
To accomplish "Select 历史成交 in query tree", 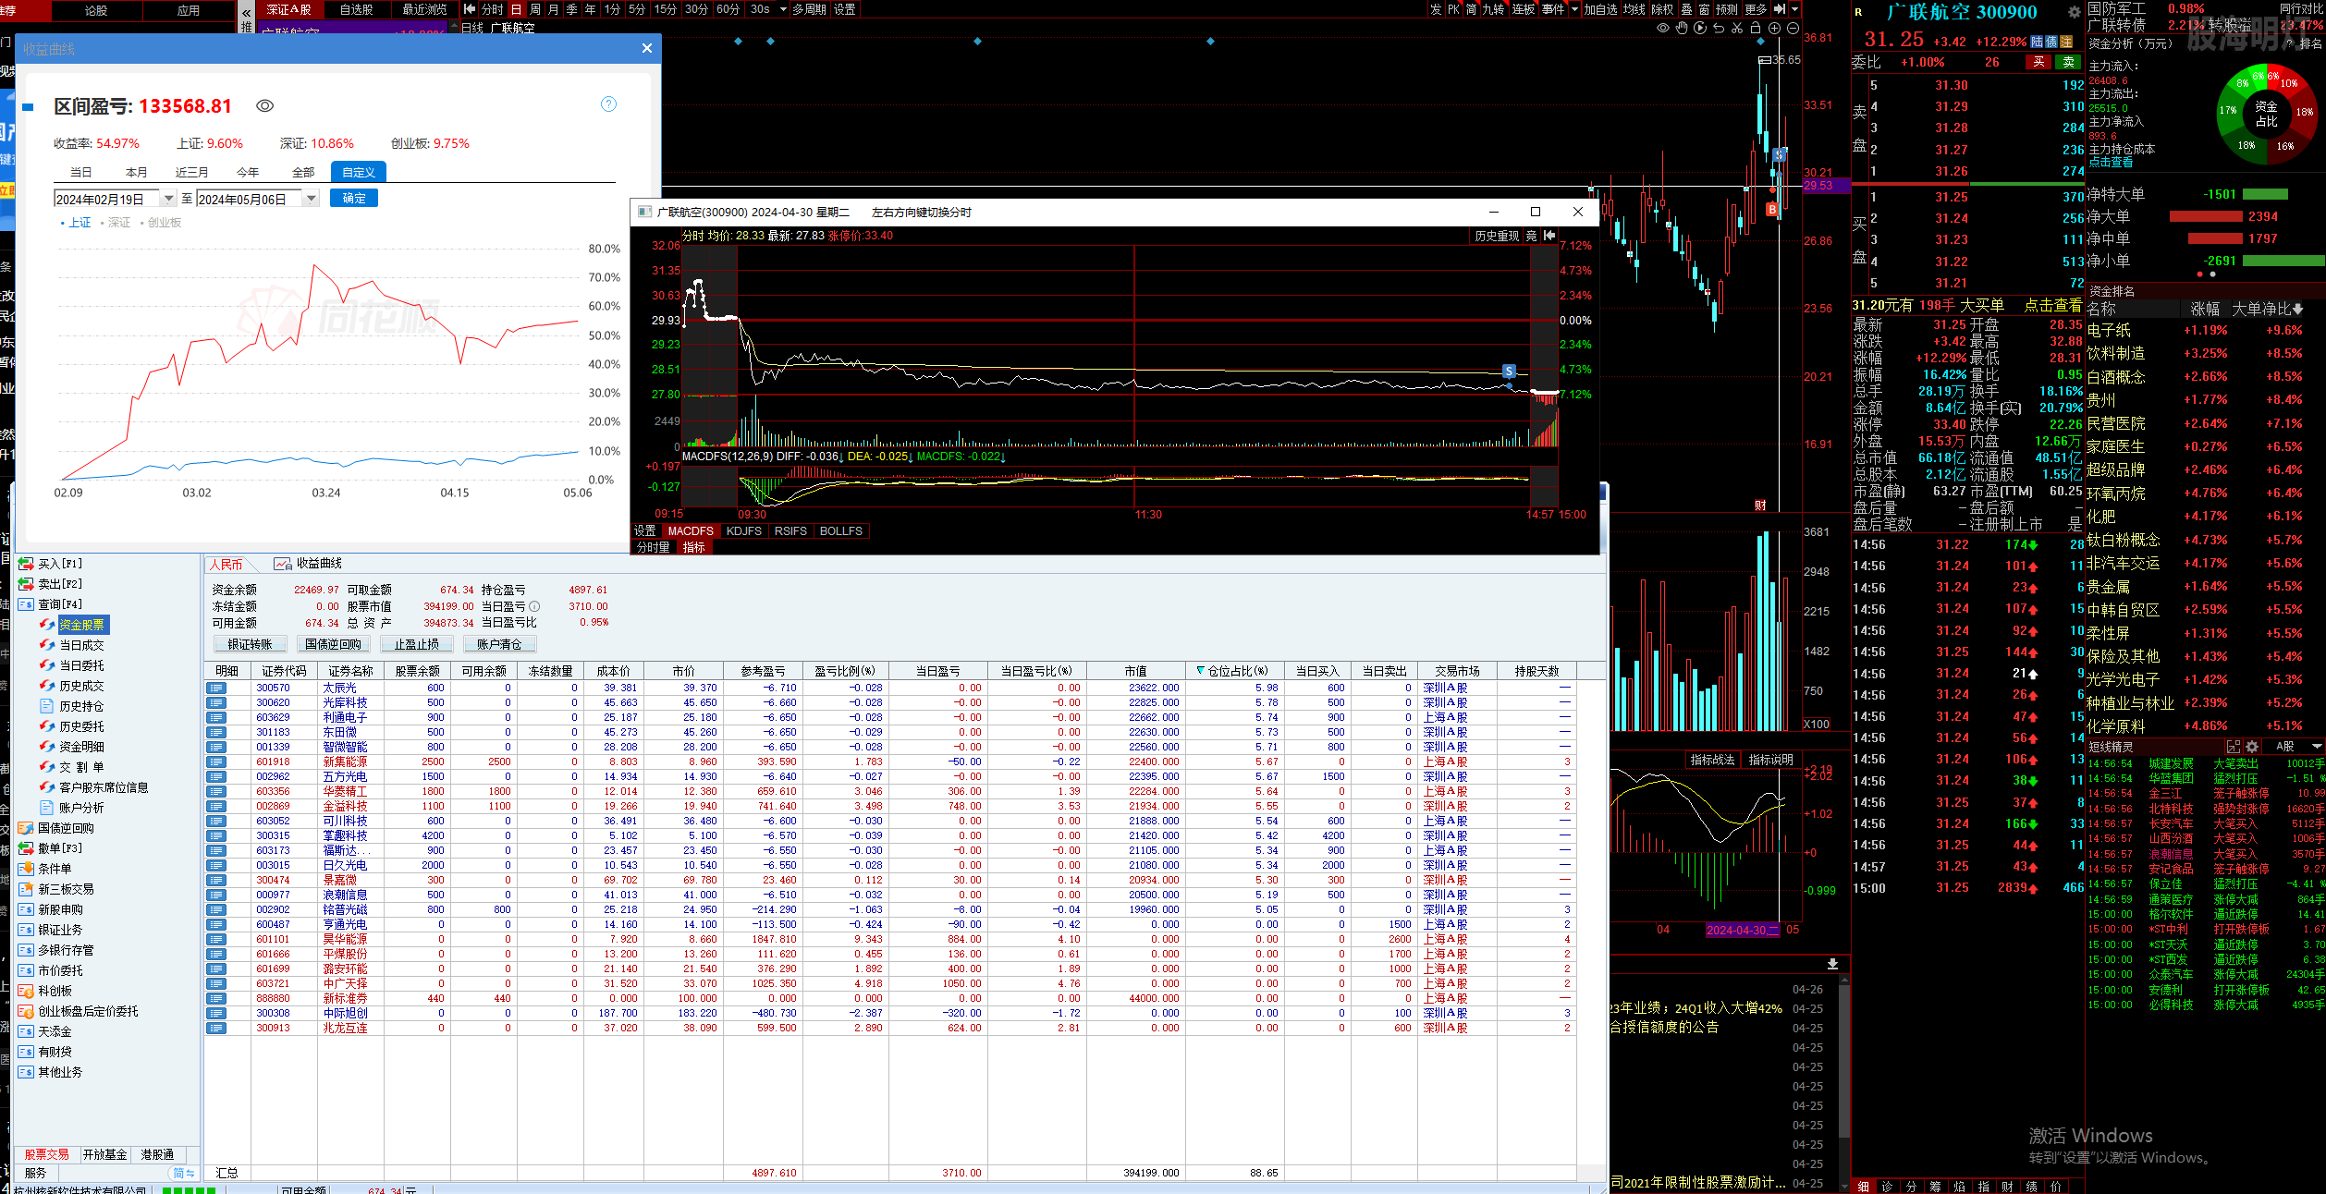I will 81,686.
